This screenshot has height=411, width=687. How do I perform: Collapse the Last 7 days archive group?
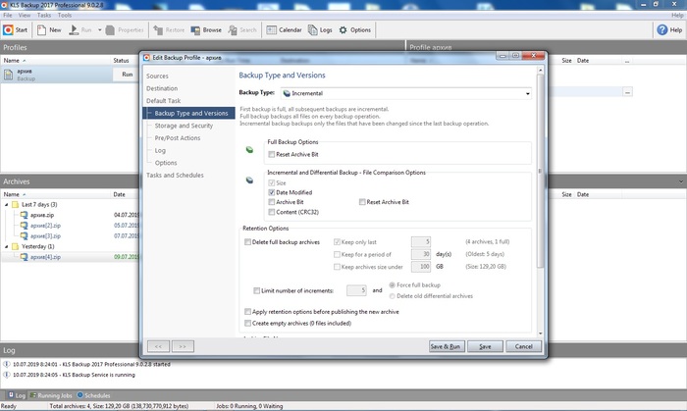[x=7, y=204]
